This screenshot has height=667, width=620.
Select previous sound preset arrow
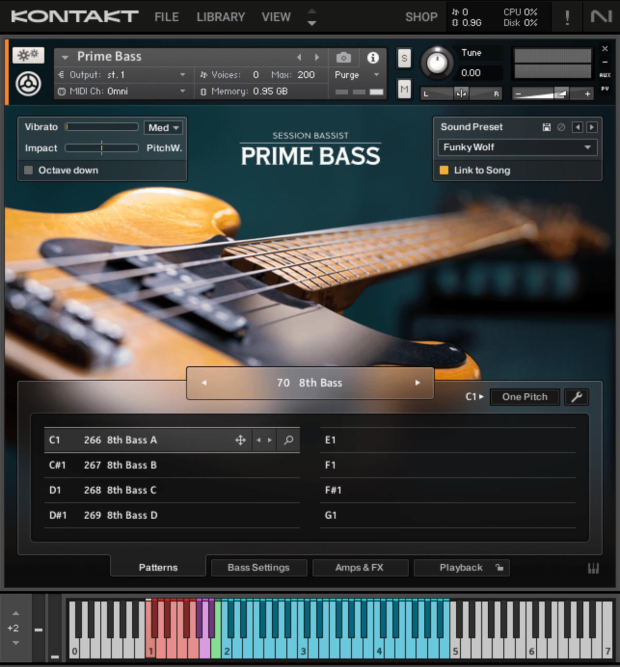click(578, 127)
